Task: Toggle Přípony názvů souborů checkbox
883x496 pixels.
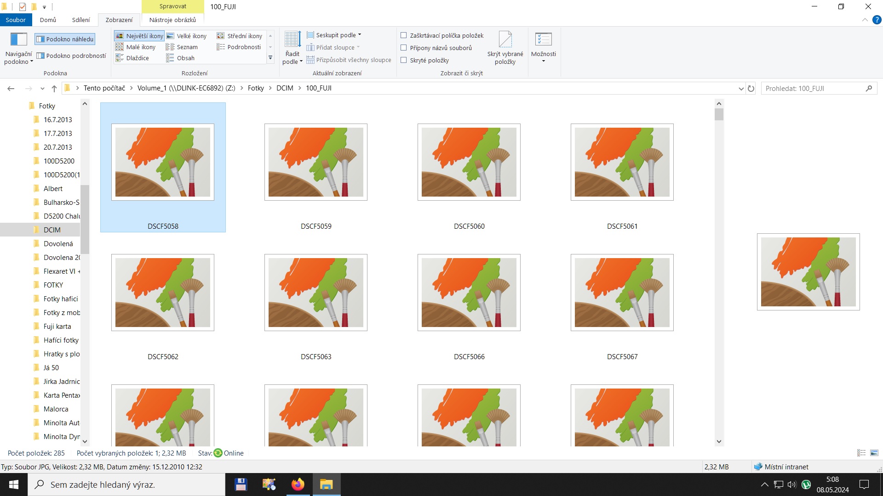Action: [404, 48]
